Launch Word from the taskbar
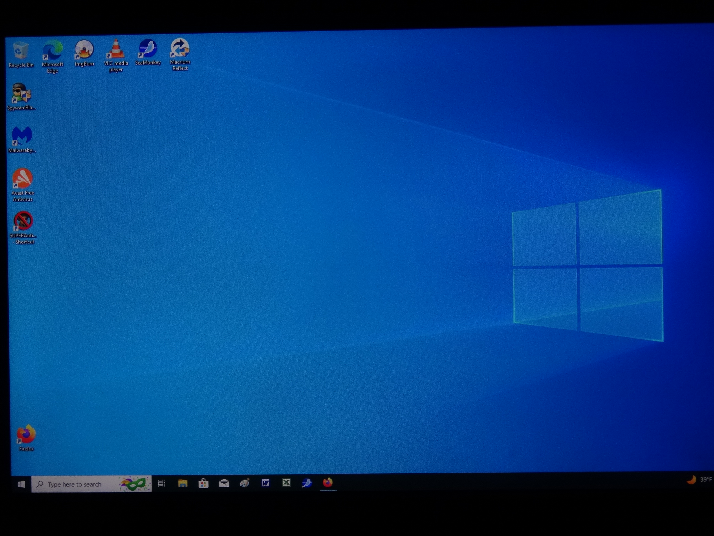 tap(265, 483)
